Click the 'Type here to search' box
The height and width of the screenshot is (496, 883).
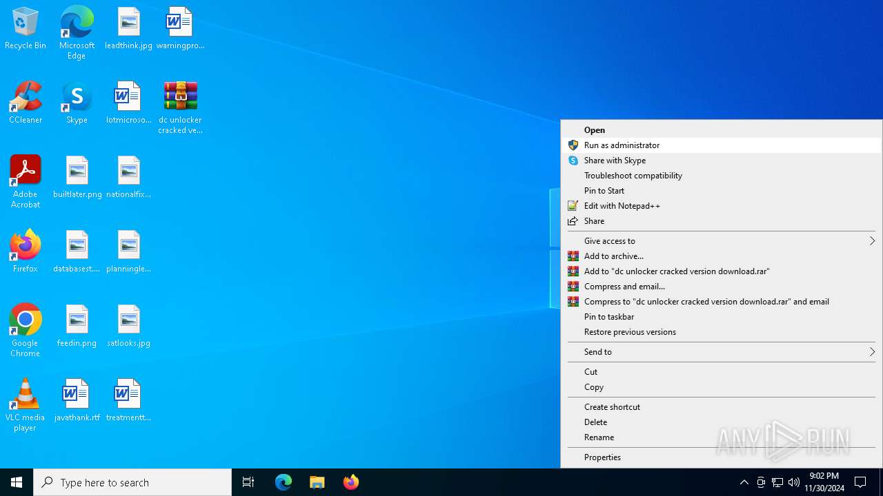(132, 482)
